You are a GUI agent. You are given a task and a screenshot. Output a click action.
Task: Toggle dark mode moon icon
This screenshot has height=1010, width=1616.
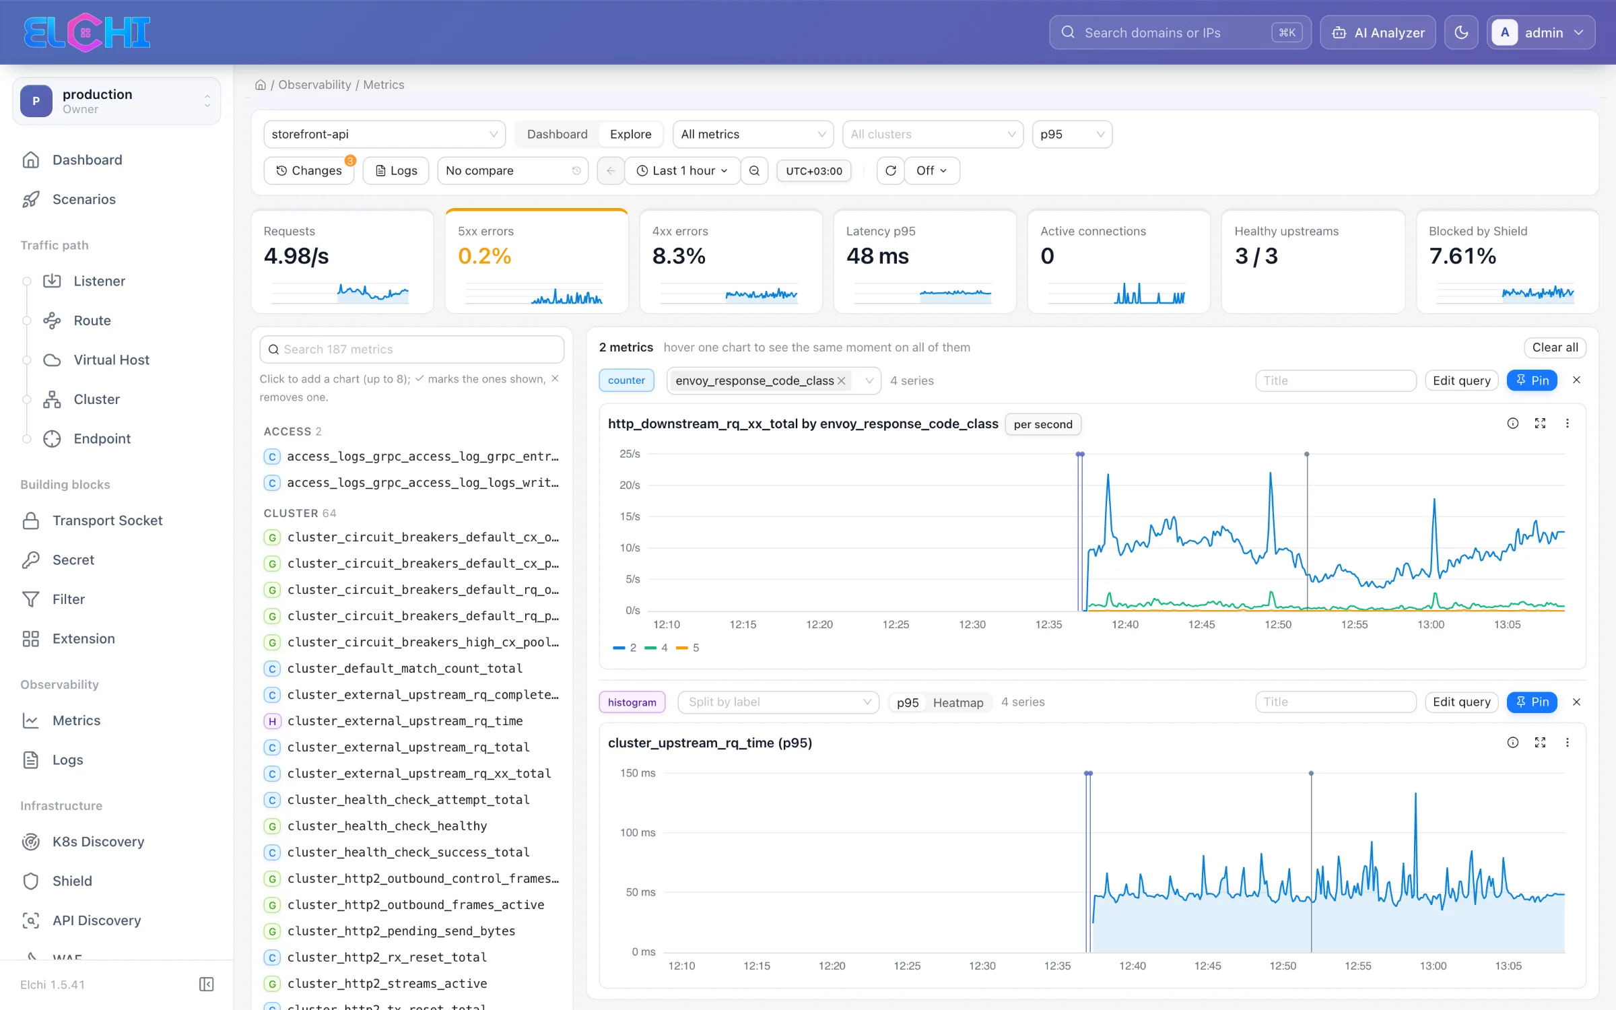click(x=1461, y=32)
